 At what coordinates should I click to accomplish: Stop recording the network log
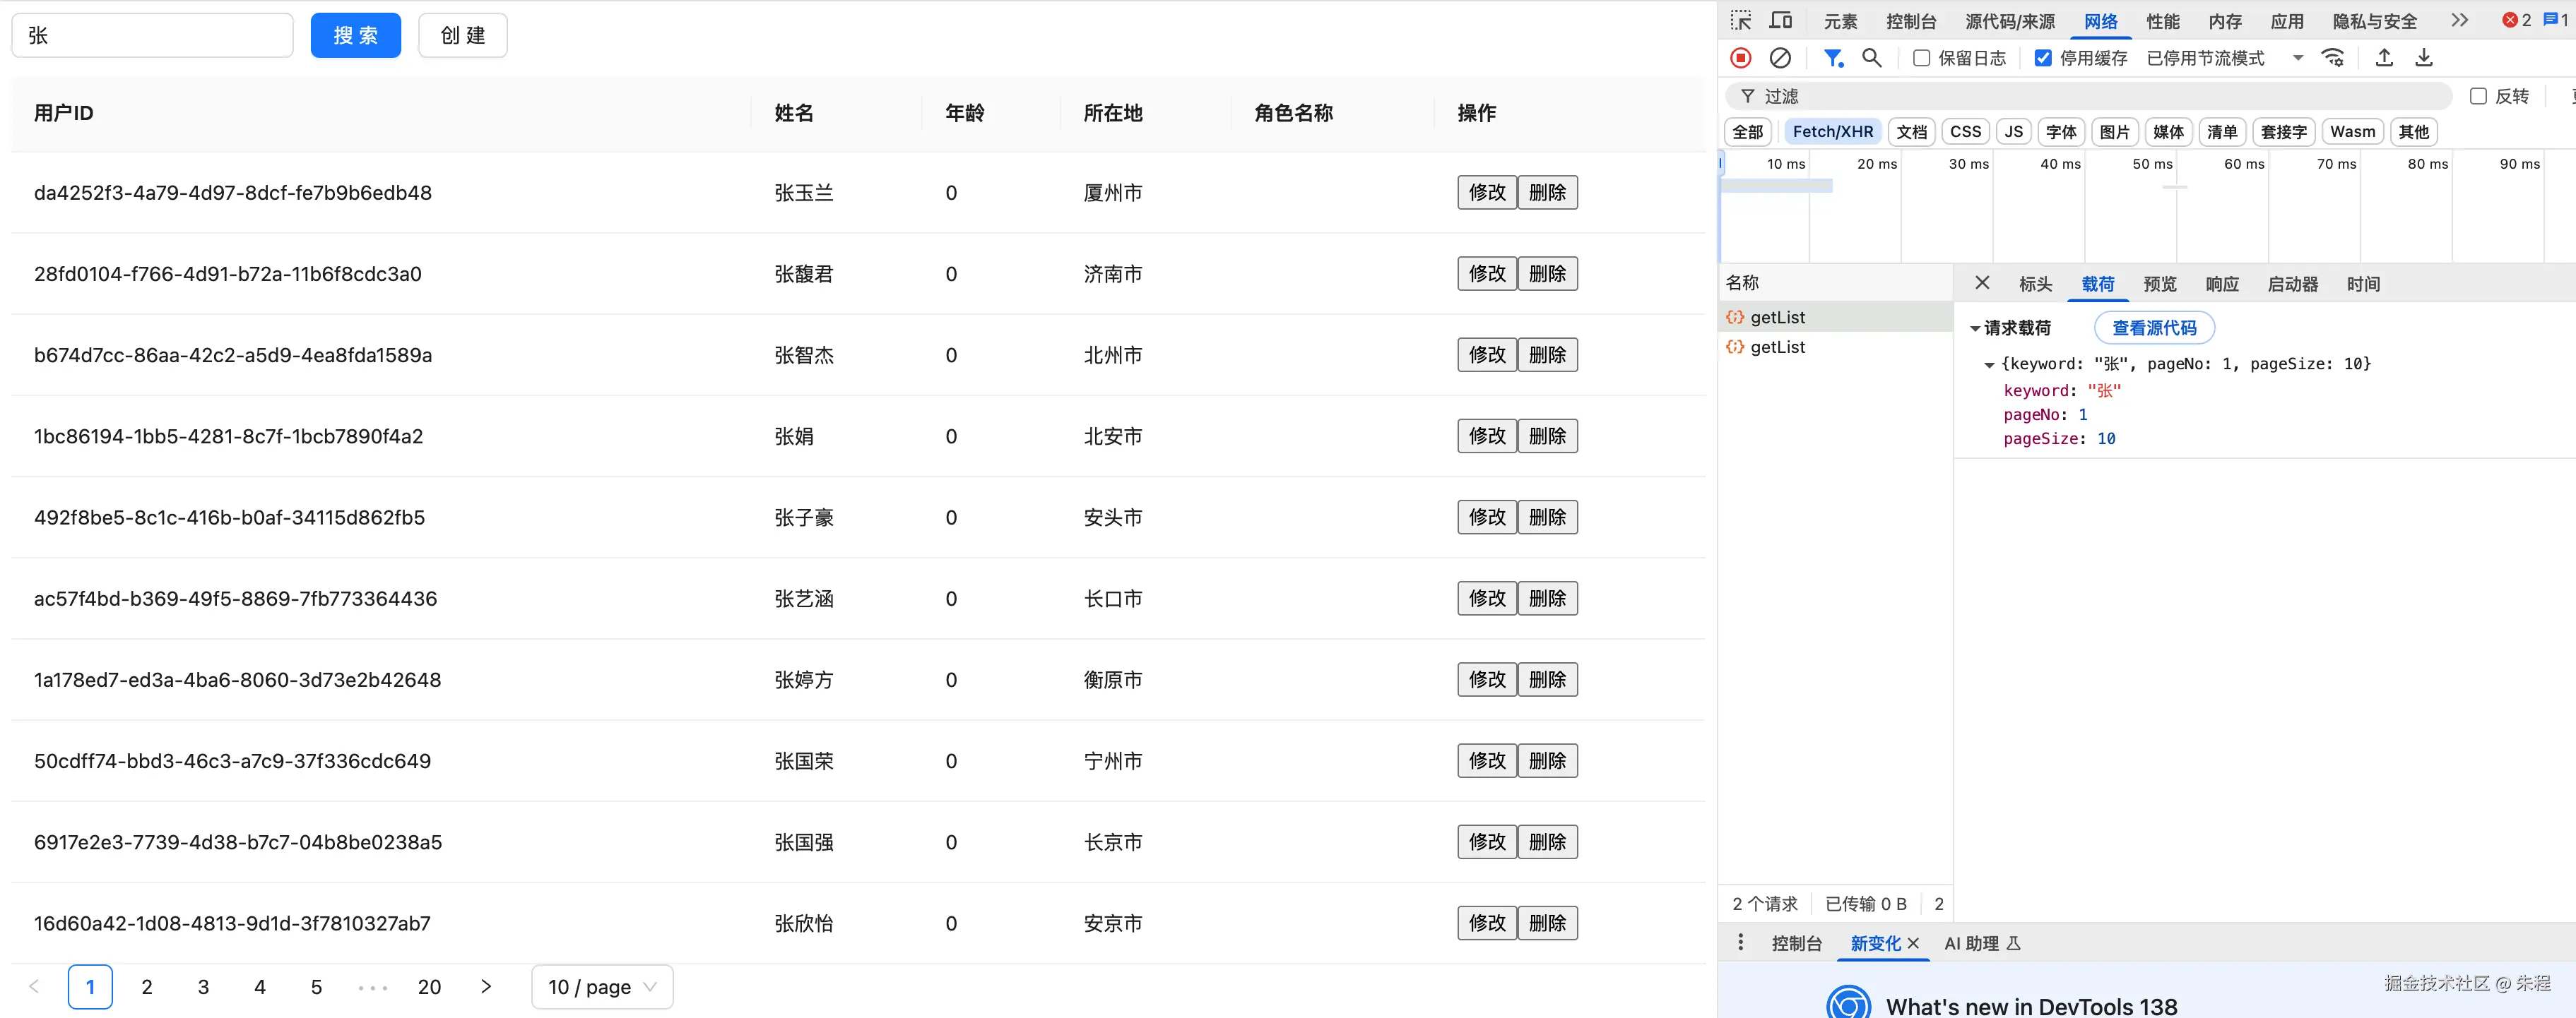click(1741, 58)
